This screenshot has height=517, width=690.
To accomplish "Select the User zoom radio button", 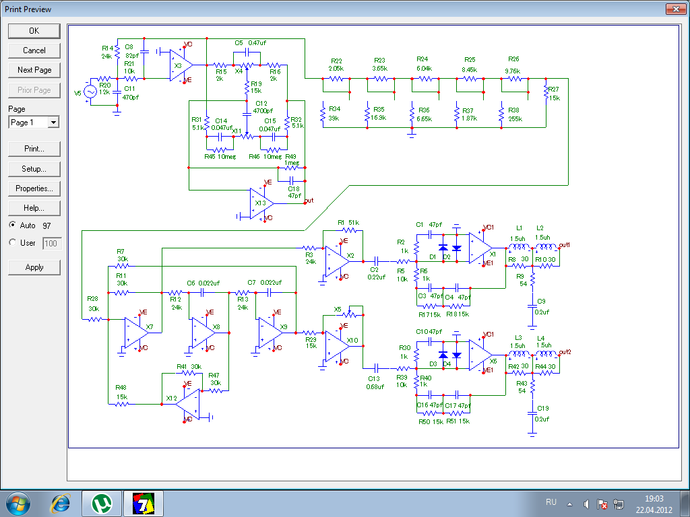I will [x=12, y=242].
